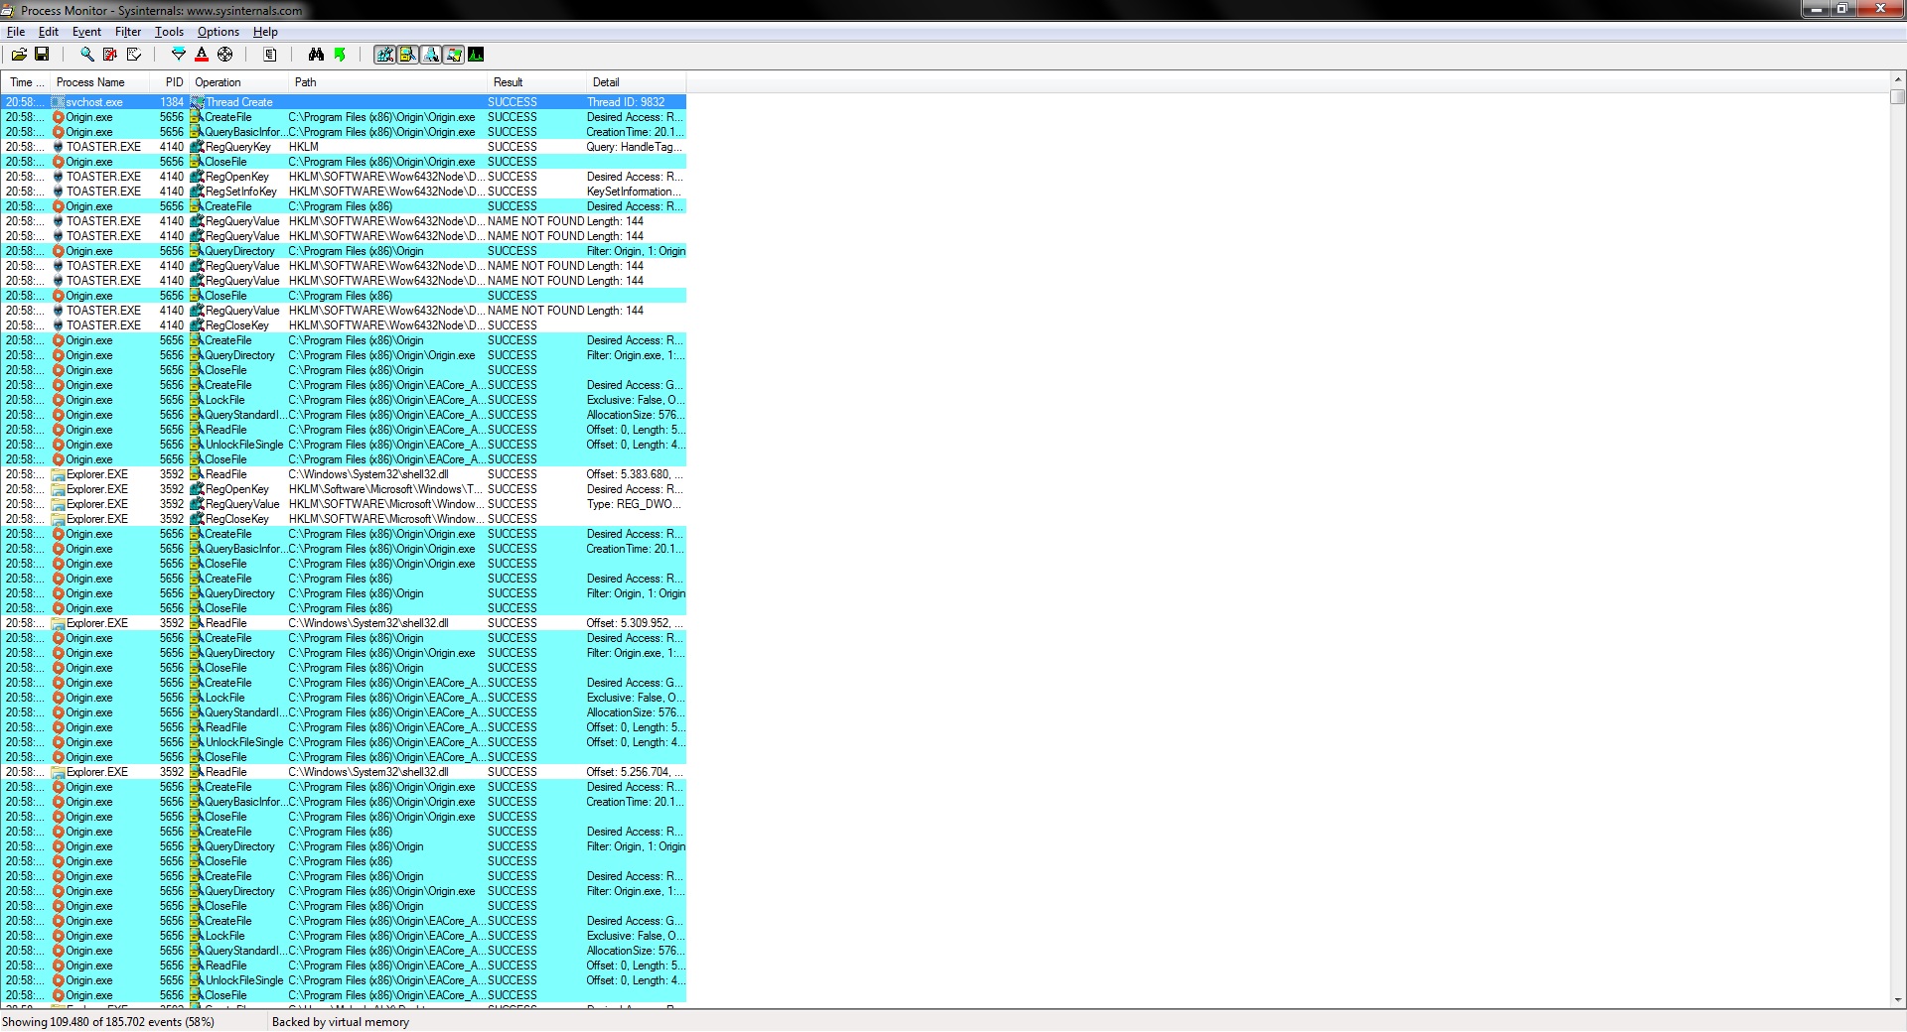The width and height of the screenshot is (1907, 1032).
Task: Select the Explorer.EXE RegCloseKey row
Action: (344, 519)
